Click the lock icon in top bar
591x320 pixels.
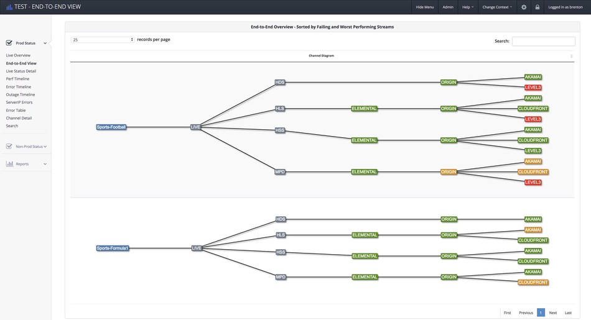(x=537, y=7)
